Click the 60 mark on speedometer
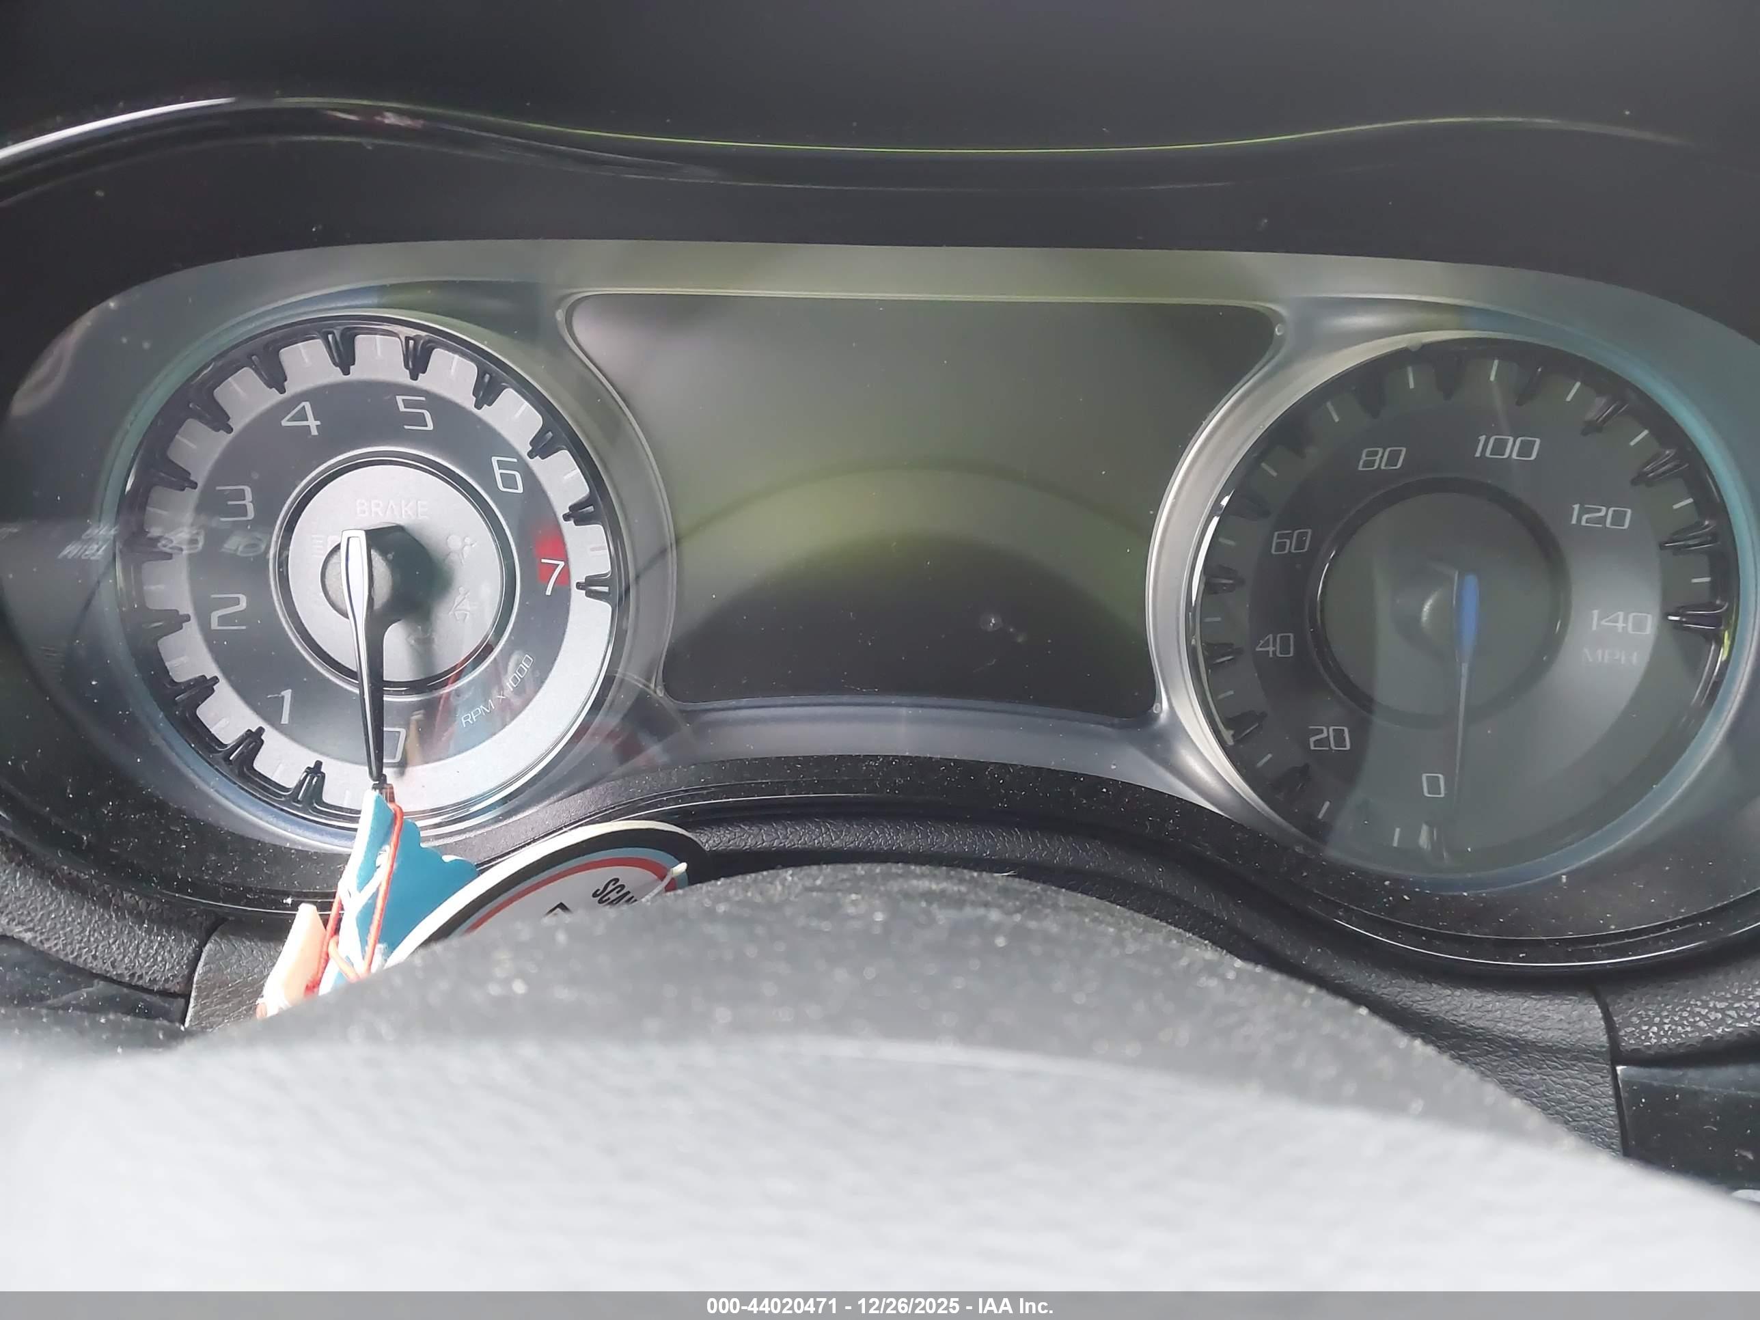Viewport: 1760px width, 1320px height. point(1291,542)
